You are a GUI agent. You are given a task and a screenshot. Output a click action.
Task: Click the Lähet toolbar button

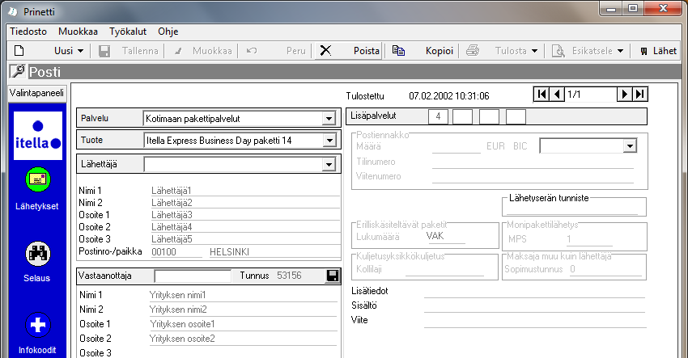pos(658,51)
